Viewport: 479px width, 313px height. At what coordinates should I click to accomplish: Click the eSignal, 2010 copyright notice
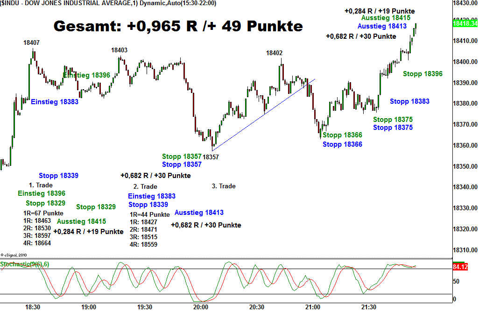pos(15,255)
